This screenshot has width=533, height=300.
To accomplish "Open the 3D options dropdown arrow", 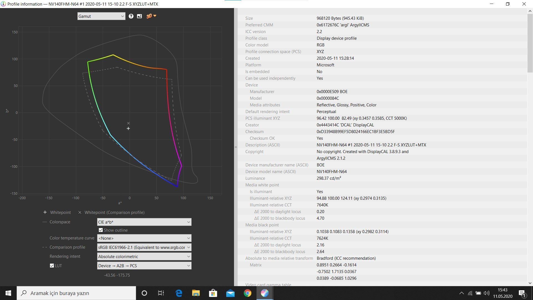I will click(155, 16).
